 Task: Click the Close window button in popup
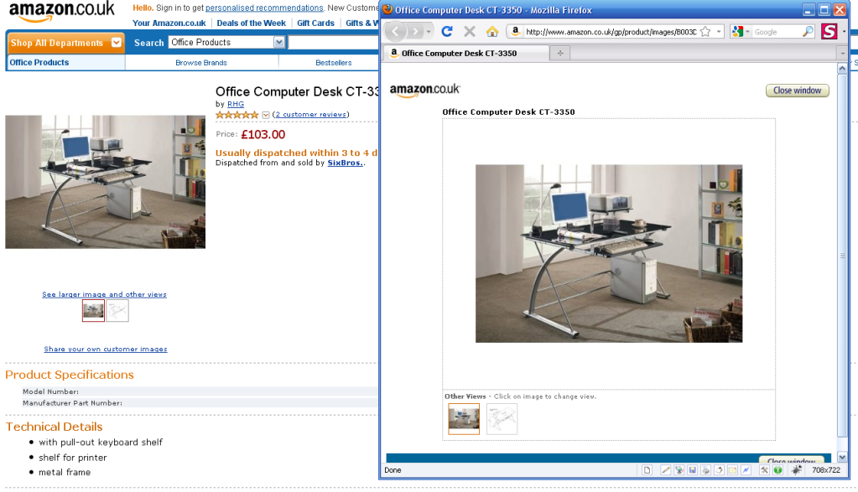(798, 91)
